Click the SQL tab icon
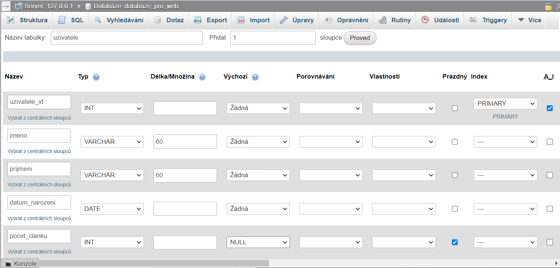Screen dimensions: 560x268 pyautogui.click(x=62, y=20)
